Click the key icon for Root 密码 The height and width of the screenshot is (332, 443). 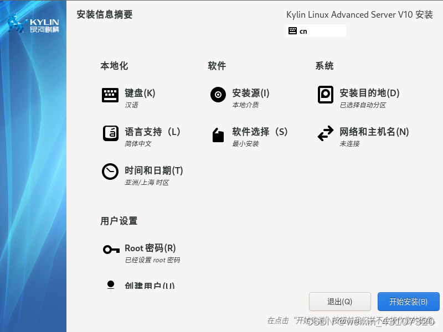pyautogui.click(x=111, y=250)
